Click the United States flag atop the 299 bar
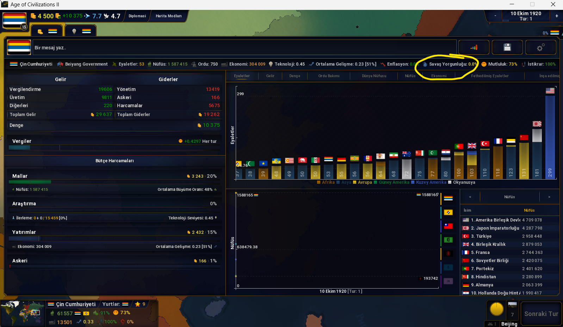This screenshot has width=563, height=327. [x=550, y=91]
